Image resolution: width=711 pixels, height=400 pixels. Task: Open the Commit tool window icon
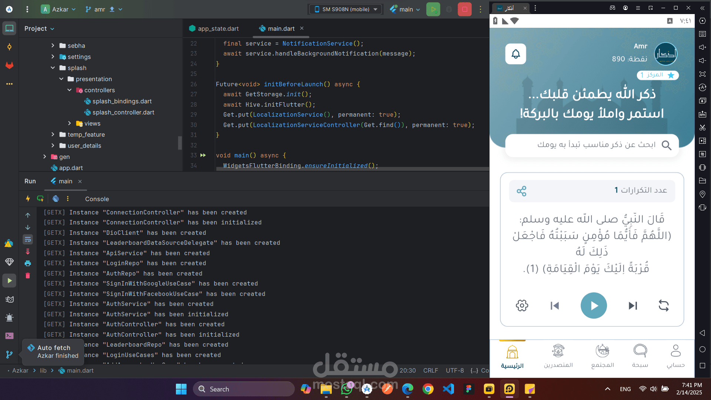9,47
